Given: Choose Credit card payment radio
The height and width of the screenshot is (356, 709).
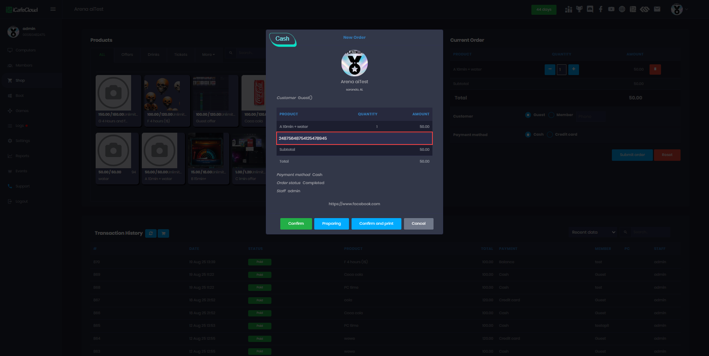Looking at the screenshot, I should point(550,135).
